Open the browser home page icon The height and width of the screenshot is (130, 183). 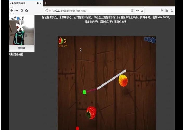[27, 11]
